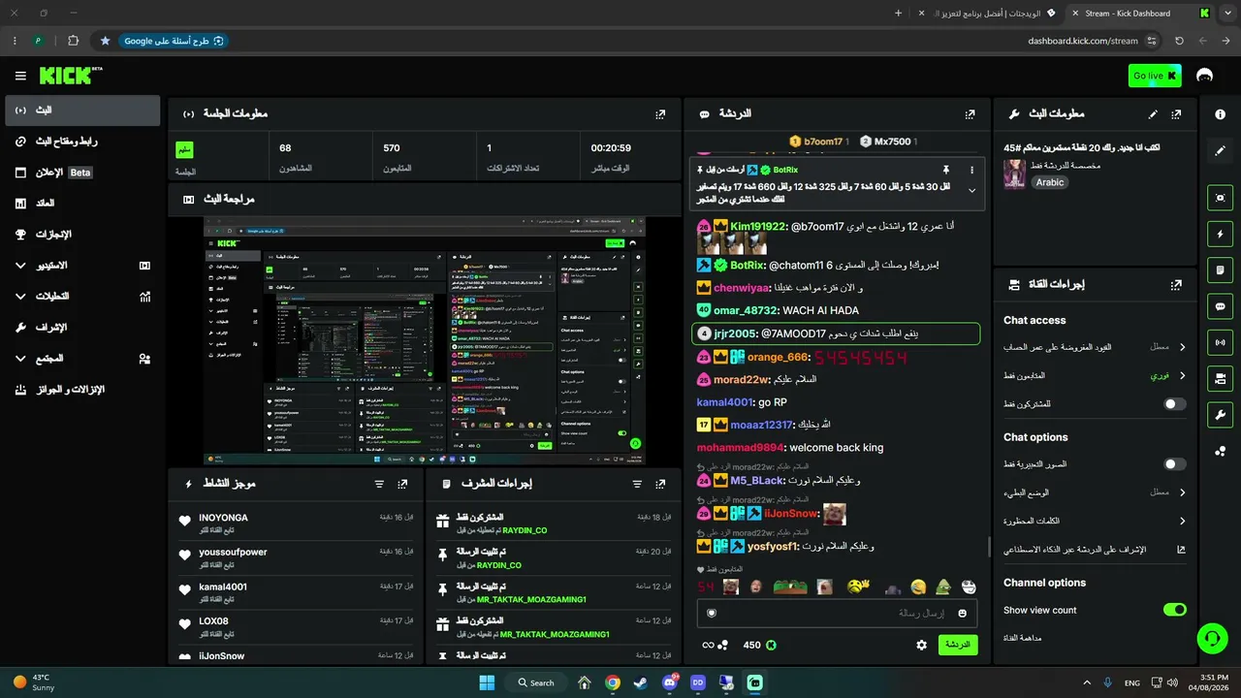Click the infinity icon below the chat box
This screenshot has width=1241, height=698.
pyautogui.click(x=708, y=645)
